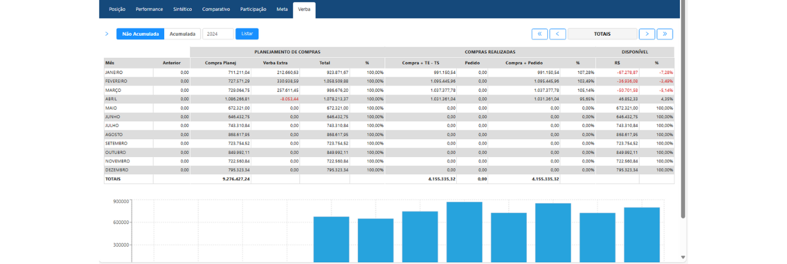Click the 95,65% value in ABRIL row

coord(588,98)
